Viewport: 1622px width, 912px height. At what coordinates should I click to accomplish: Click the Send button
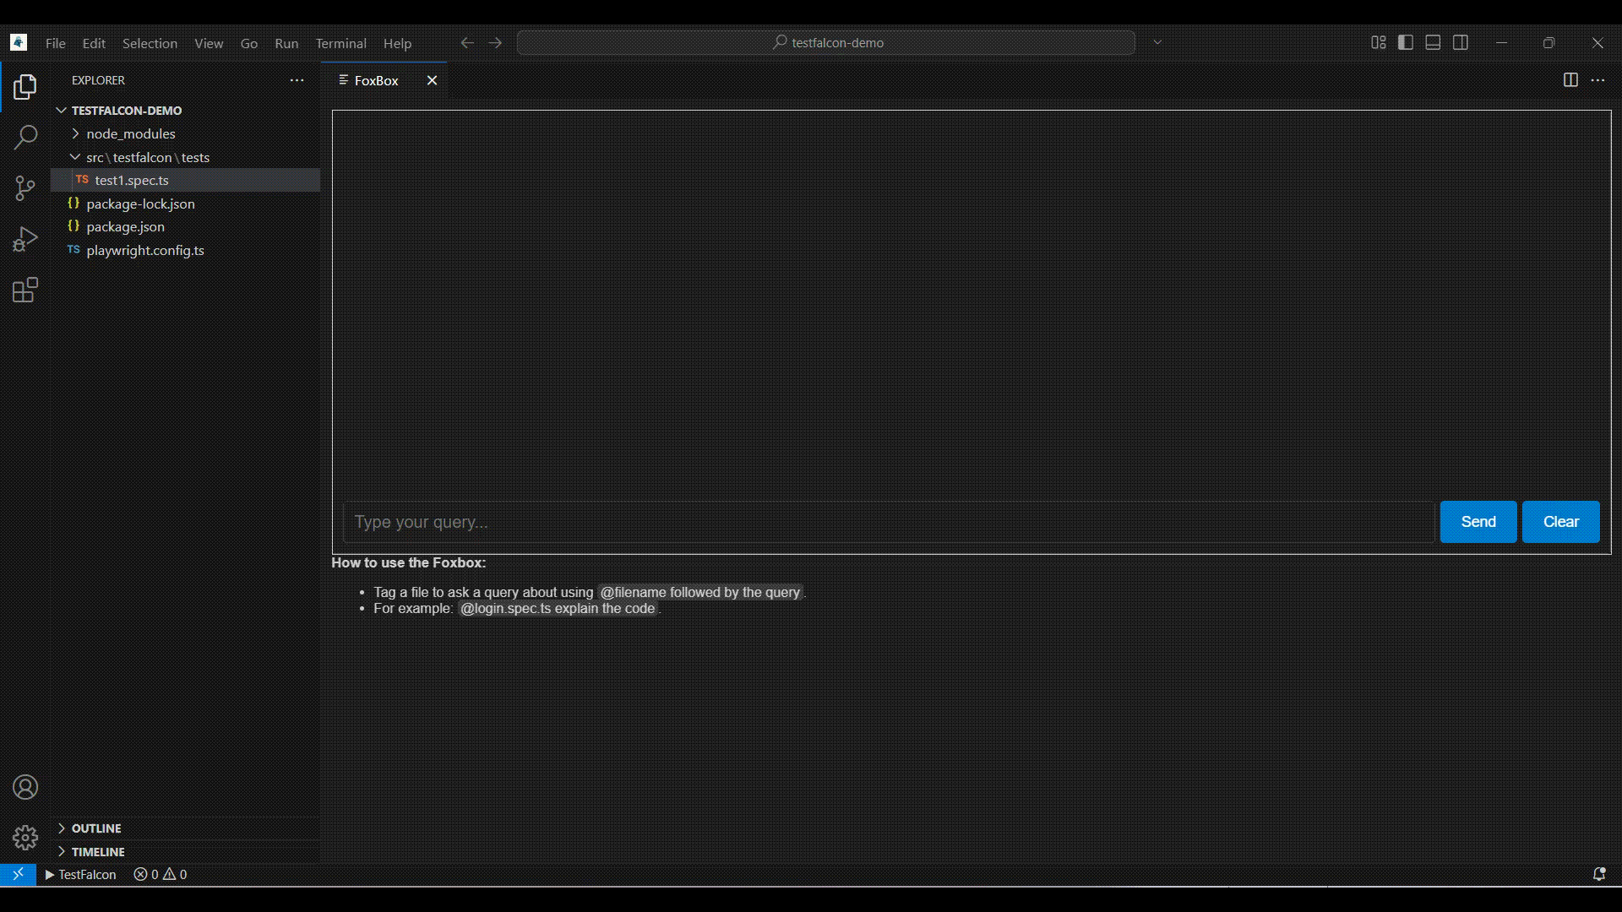[x=1478, y=522]
